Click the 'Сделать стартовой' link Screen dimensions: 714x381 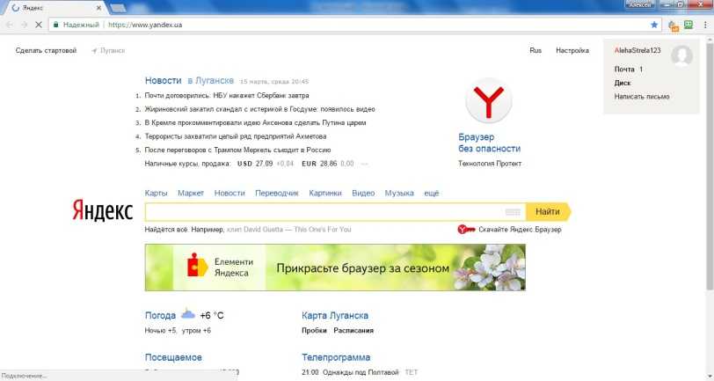tap(46, 50)
